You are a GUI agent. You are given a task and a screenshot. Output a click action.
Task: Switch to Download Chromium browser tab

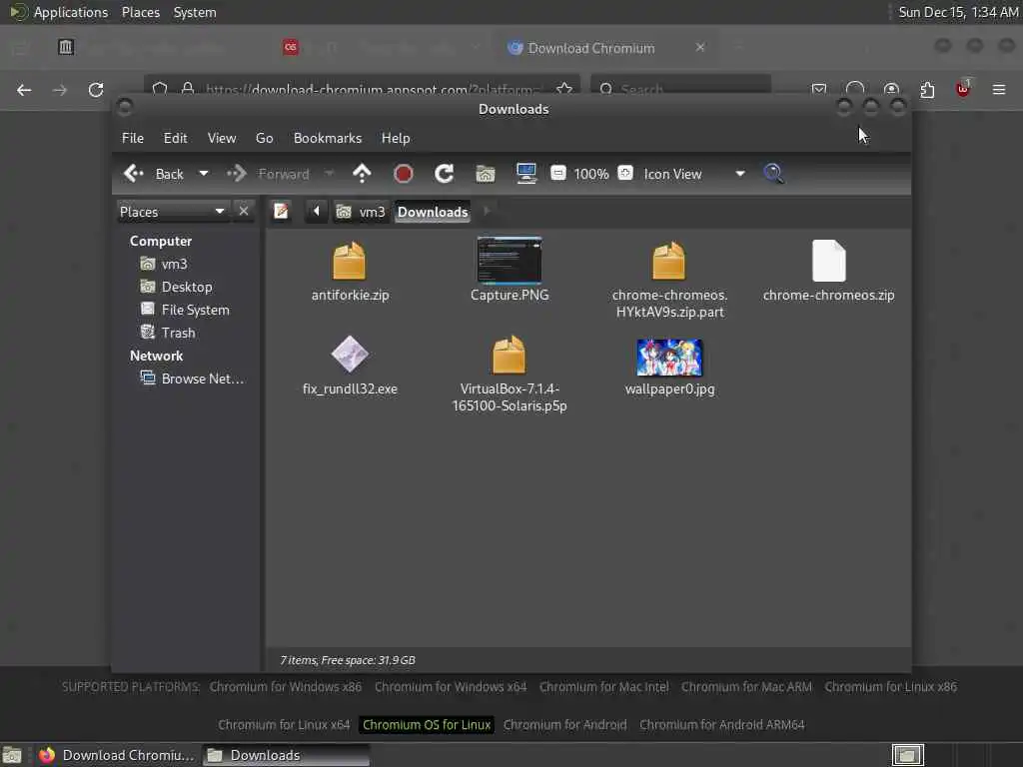coord(590,48)
